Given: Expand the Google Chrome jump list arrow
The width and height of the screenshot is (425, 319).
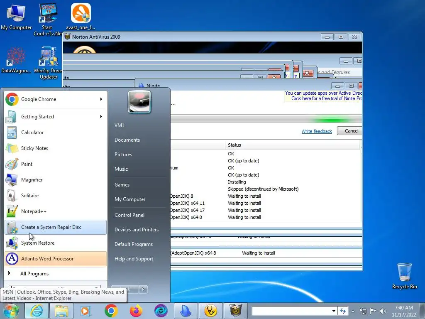Looking at the screenshot, I should tap(101, 99).
